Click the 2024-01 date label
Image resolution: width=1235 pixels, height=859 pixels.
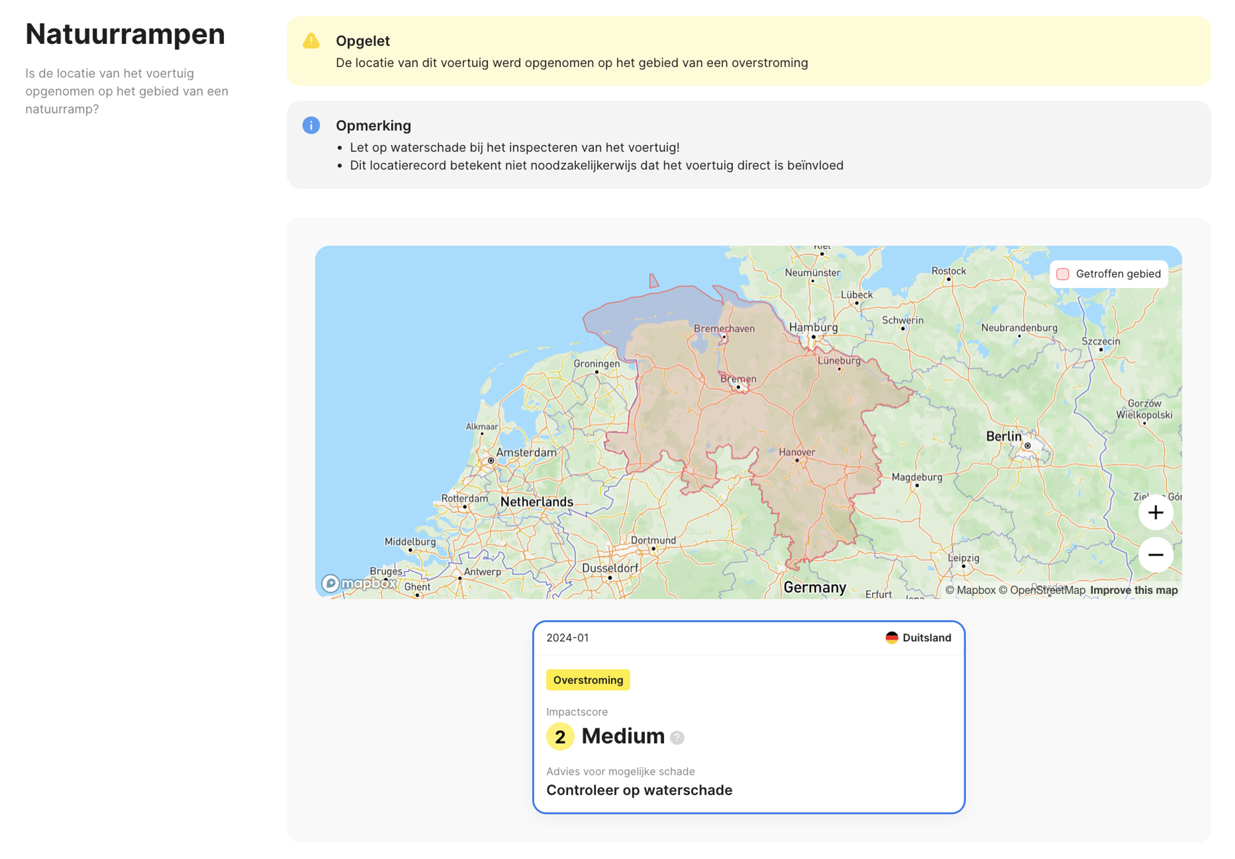pos(567,637)
